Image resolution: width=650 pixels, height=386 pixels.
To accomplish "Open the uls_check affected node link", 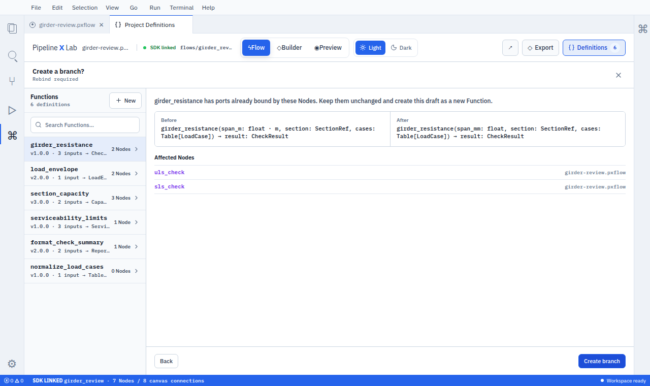I will point(170,173).
